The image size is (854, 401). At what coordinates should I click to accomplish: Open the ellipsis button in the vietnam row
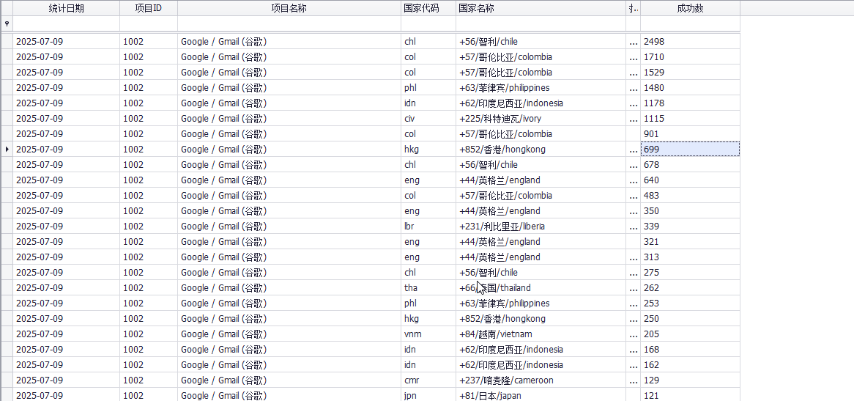click(x=633, y=334)
